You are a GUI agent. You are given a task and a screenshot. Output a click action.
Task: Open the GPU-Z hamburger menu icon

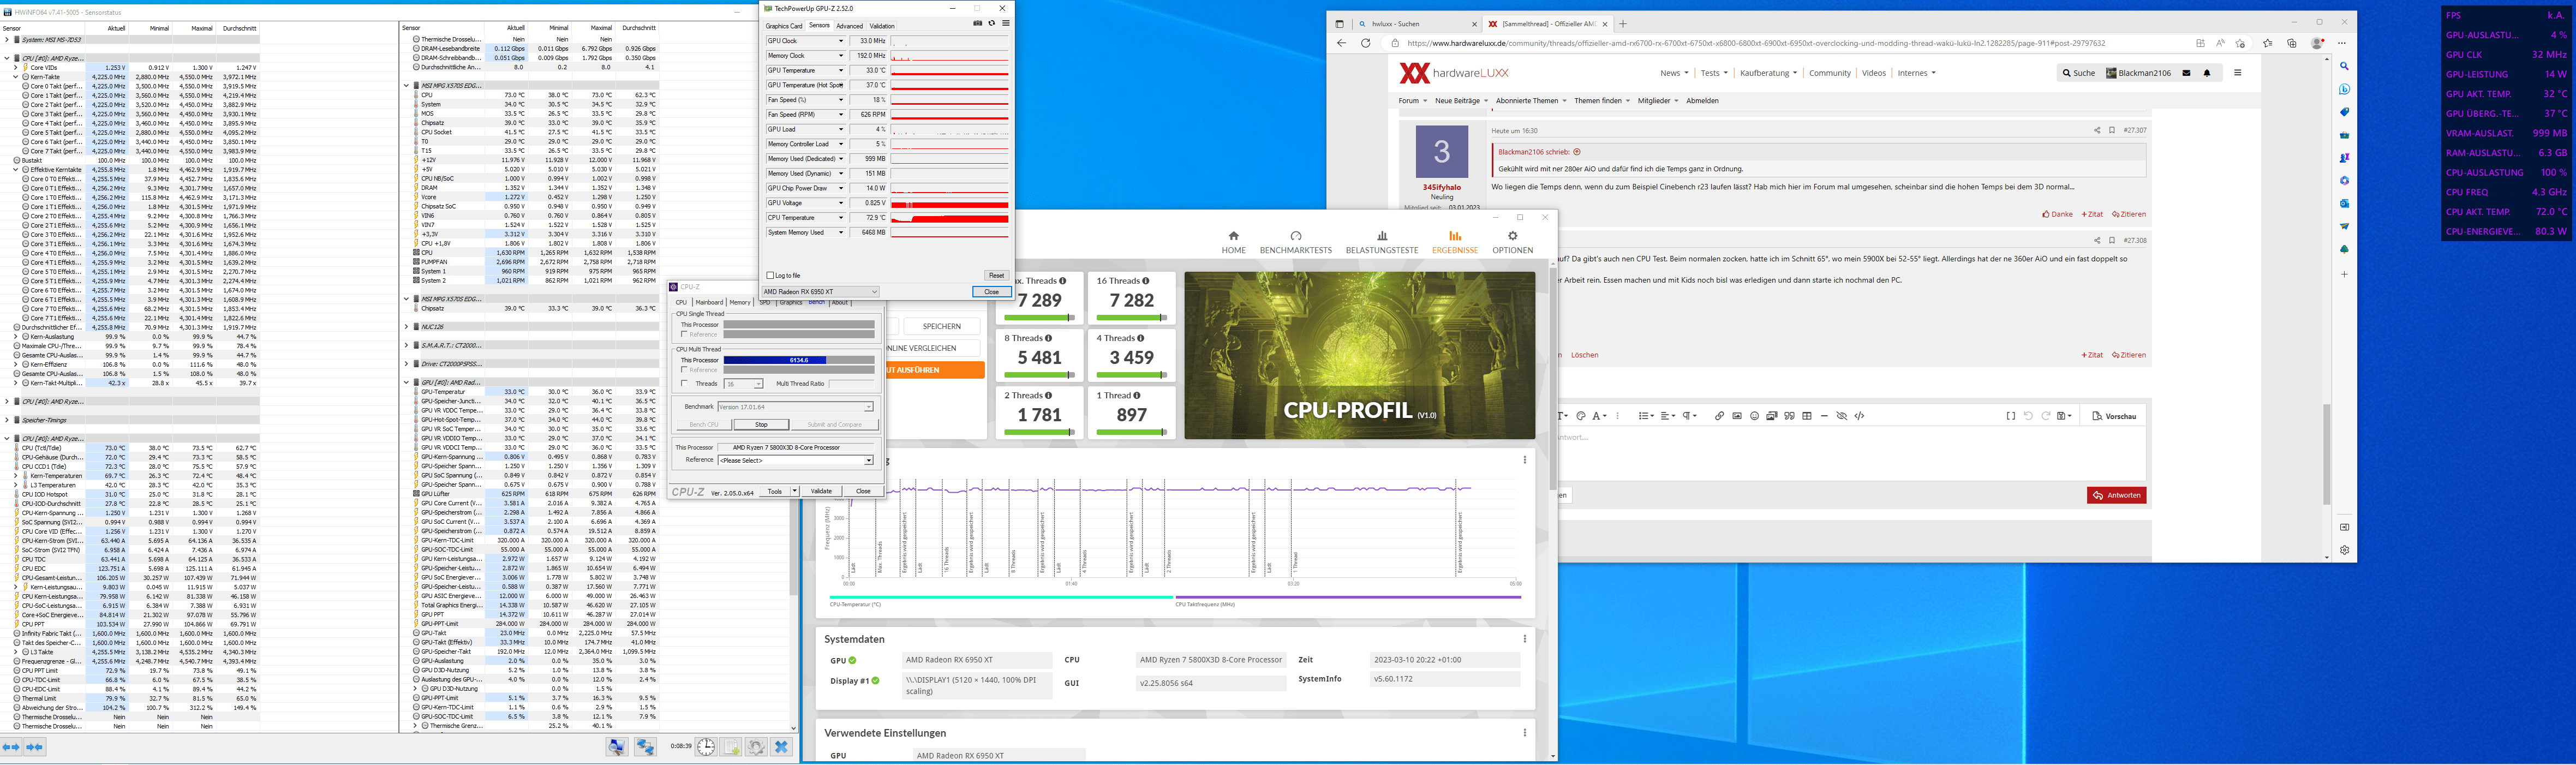click(1005, 23)
